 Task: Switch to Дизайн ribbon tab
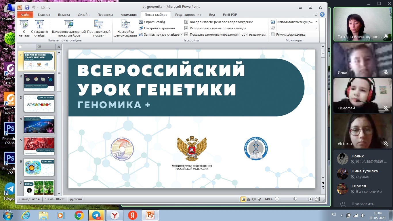pos(84,15)
